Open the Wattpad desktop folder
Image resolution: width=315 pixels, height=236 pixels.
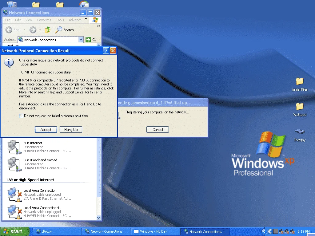[300, 106]
